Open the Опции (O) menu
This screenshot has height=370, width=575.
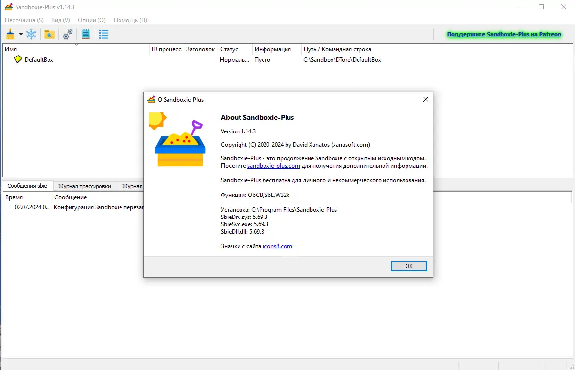pyautogui.click(x=92, y=20)
